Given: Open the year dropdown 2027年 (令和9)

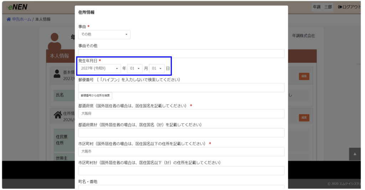Looking at the screenshot, I should pyautogui.click(x=99, y=68).
